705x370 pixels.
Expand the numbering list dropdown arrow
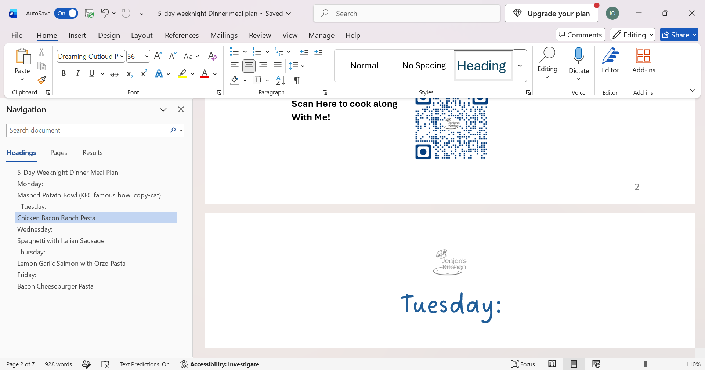click(x=267, y=52)
